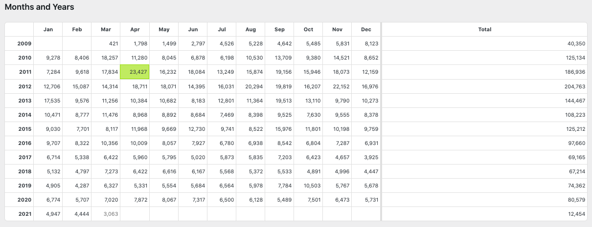Select the Dec column header
This screenshot has width=592, height=227.
click(366, 29)
